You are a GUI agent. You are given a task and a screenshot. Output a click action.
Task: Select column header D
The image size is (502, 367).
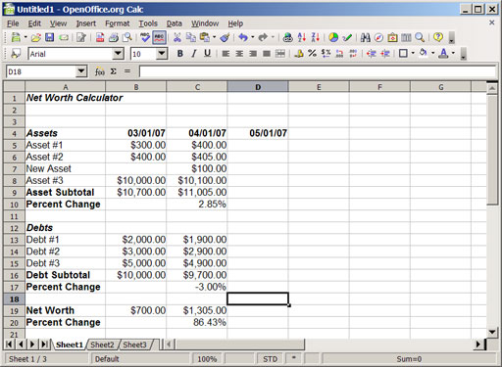tap(258, 87)
